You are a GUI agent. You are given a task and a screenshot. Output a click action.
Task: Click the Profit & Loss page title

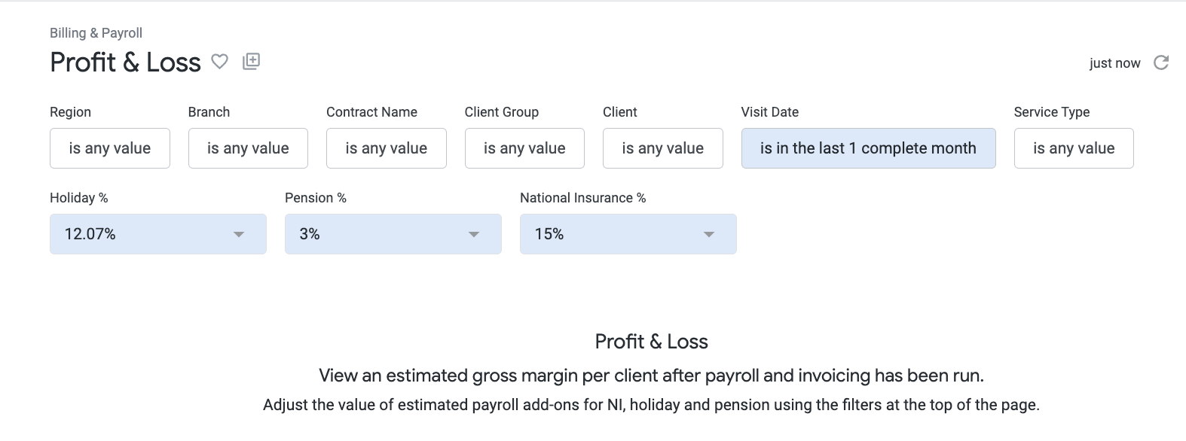pyautogui.click(x=125, y=62)
